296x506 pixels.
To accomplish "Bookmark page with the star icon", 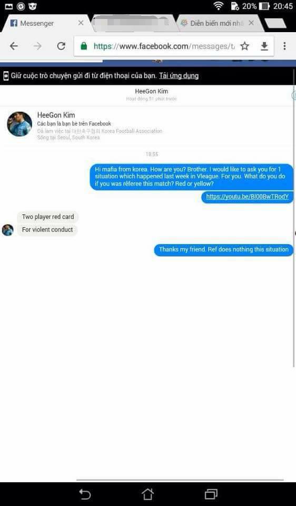I will 245,46.
